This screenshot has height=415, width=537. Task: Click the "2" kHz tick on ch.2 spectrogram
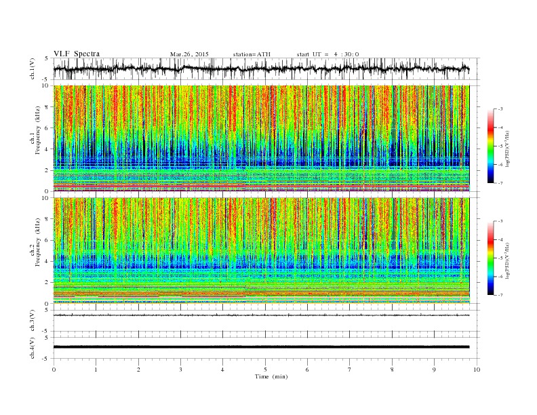click(x=47, y=283)
